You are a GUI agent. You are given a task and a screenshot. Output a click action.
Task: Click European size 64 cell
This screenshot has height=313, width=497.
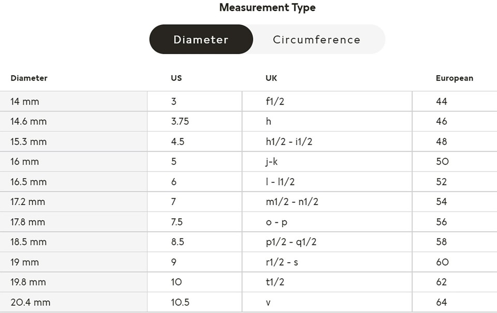442,302
